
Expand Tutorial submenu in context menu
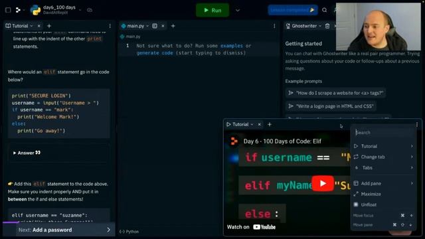pos(412,146)
